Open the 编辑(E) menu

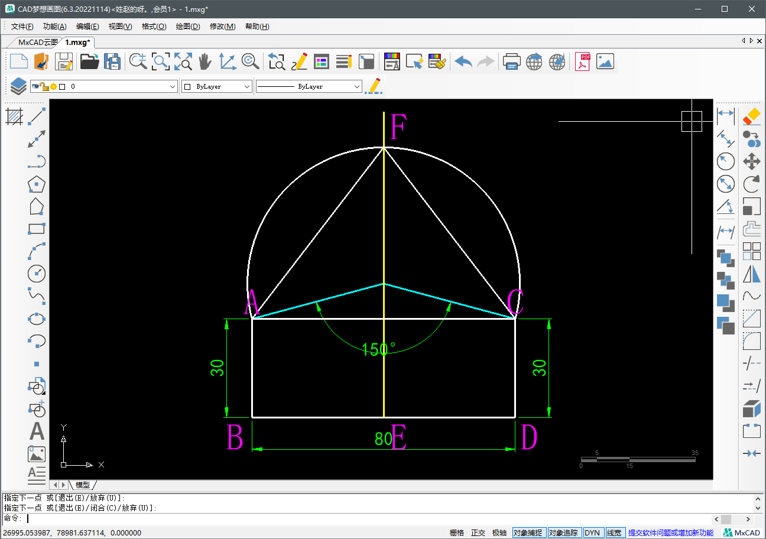point(87,27)
